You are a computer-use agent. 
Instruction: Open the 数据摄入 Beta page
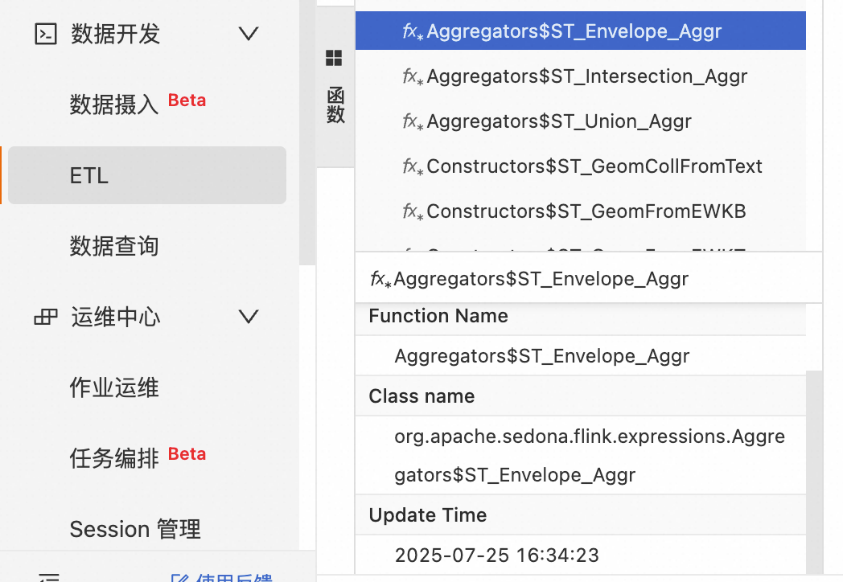click(138, 104)
